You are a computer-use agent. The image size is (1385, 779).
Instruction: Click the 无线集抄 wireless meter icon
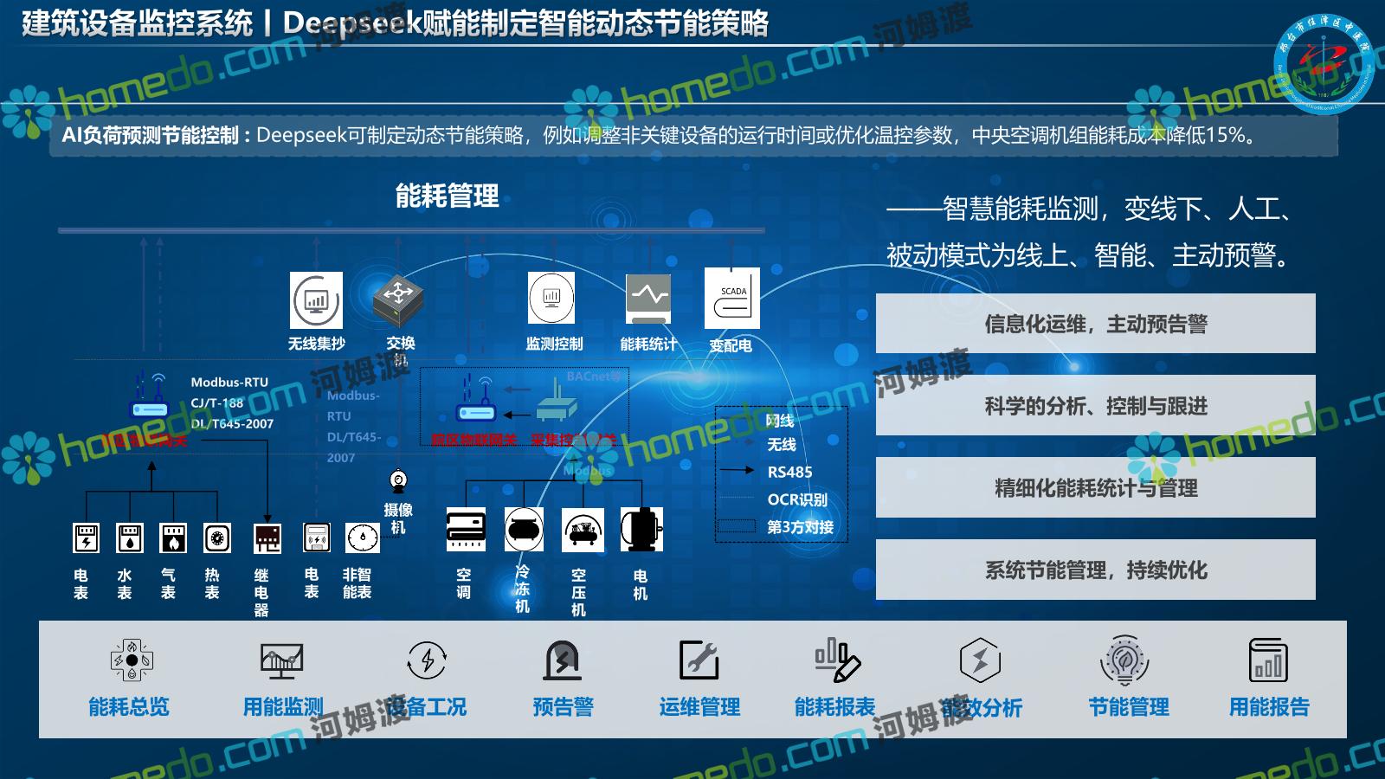[x=316, y=300]
